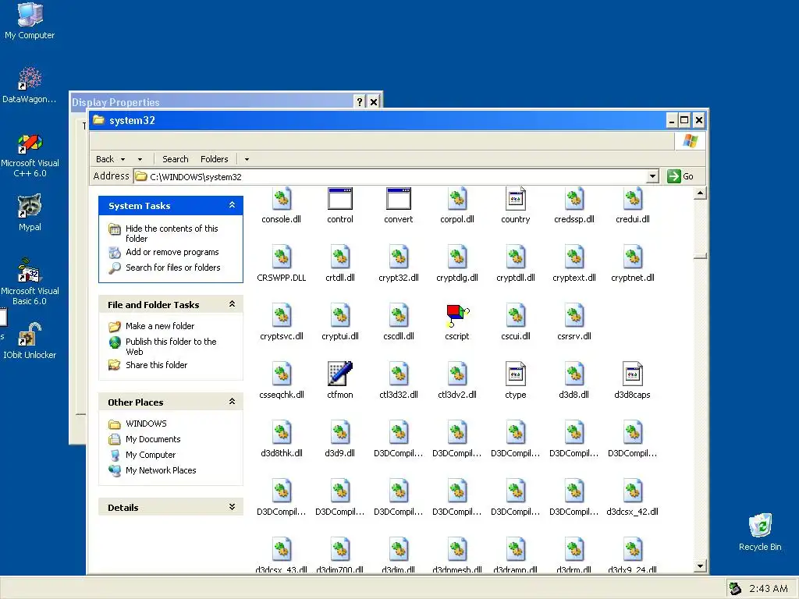Toggle the Folders pane button

[214, 159]
